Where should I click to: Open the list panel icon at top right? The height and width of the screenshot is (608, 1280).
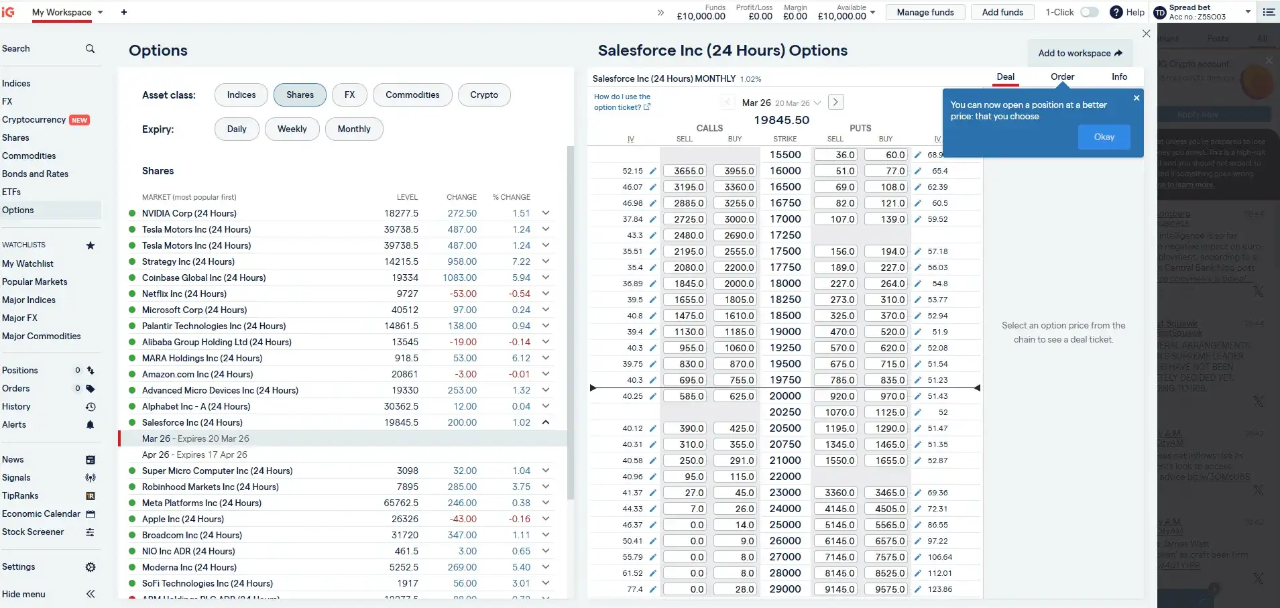tap(1269, 12)
